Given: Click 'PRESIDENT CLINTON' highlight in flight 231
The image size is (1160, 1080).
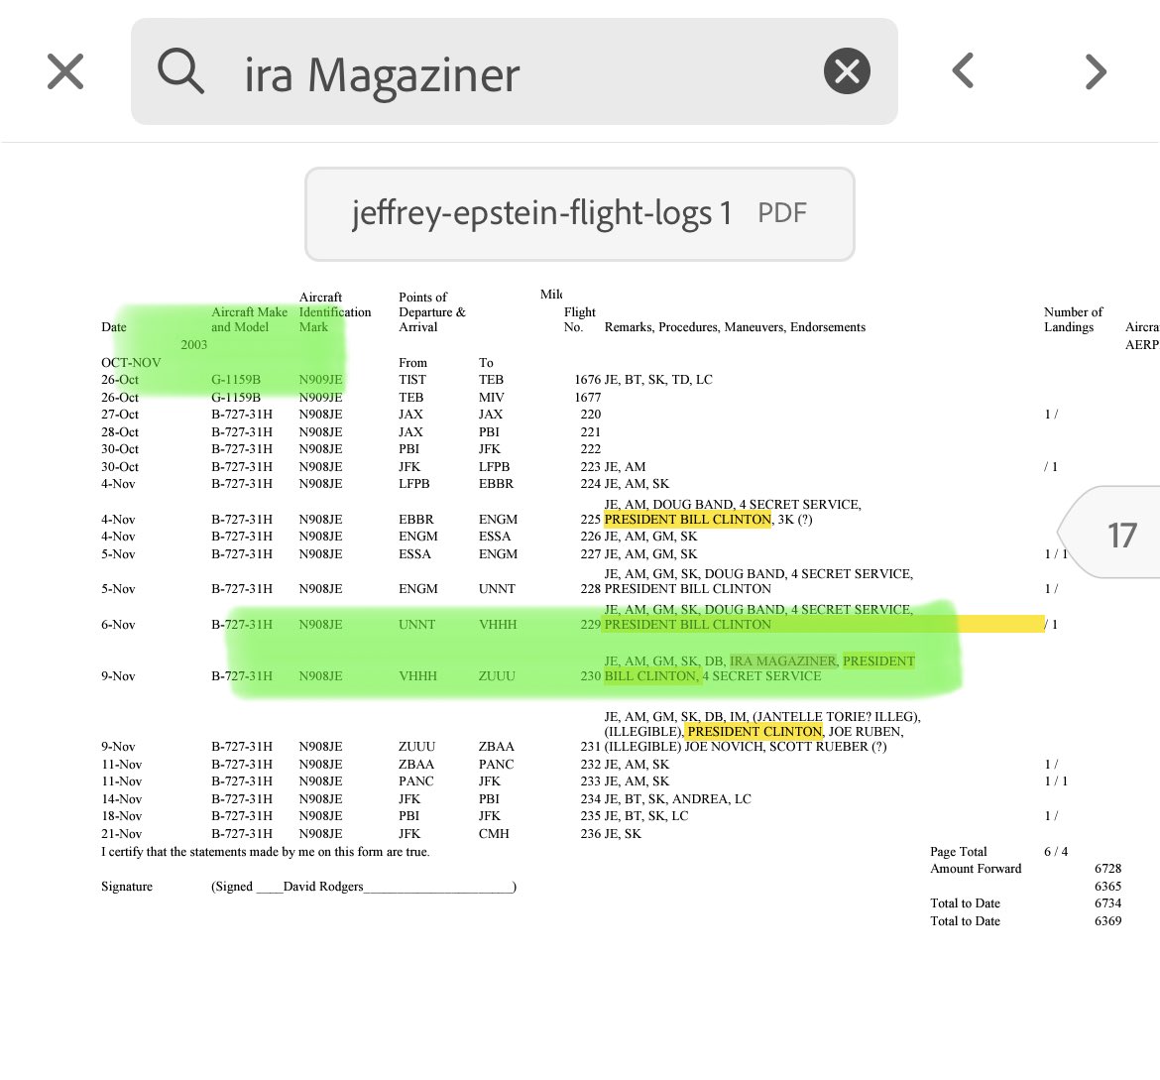Looking at the screenshot, I should click(754, 732).
